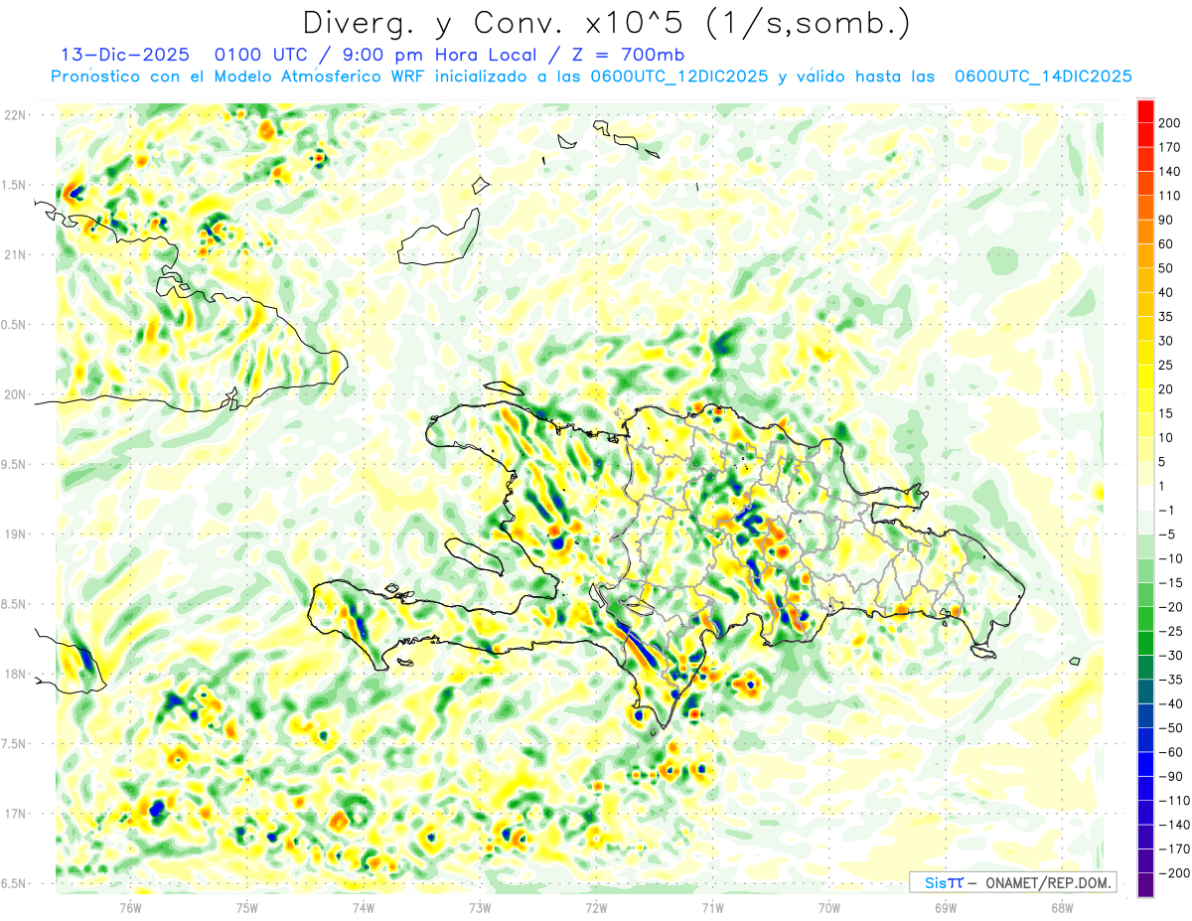Click longitude axis label '71W'
Image resolution: width=1192 pixels, height=921 pixels.
(x=712, y=907)
